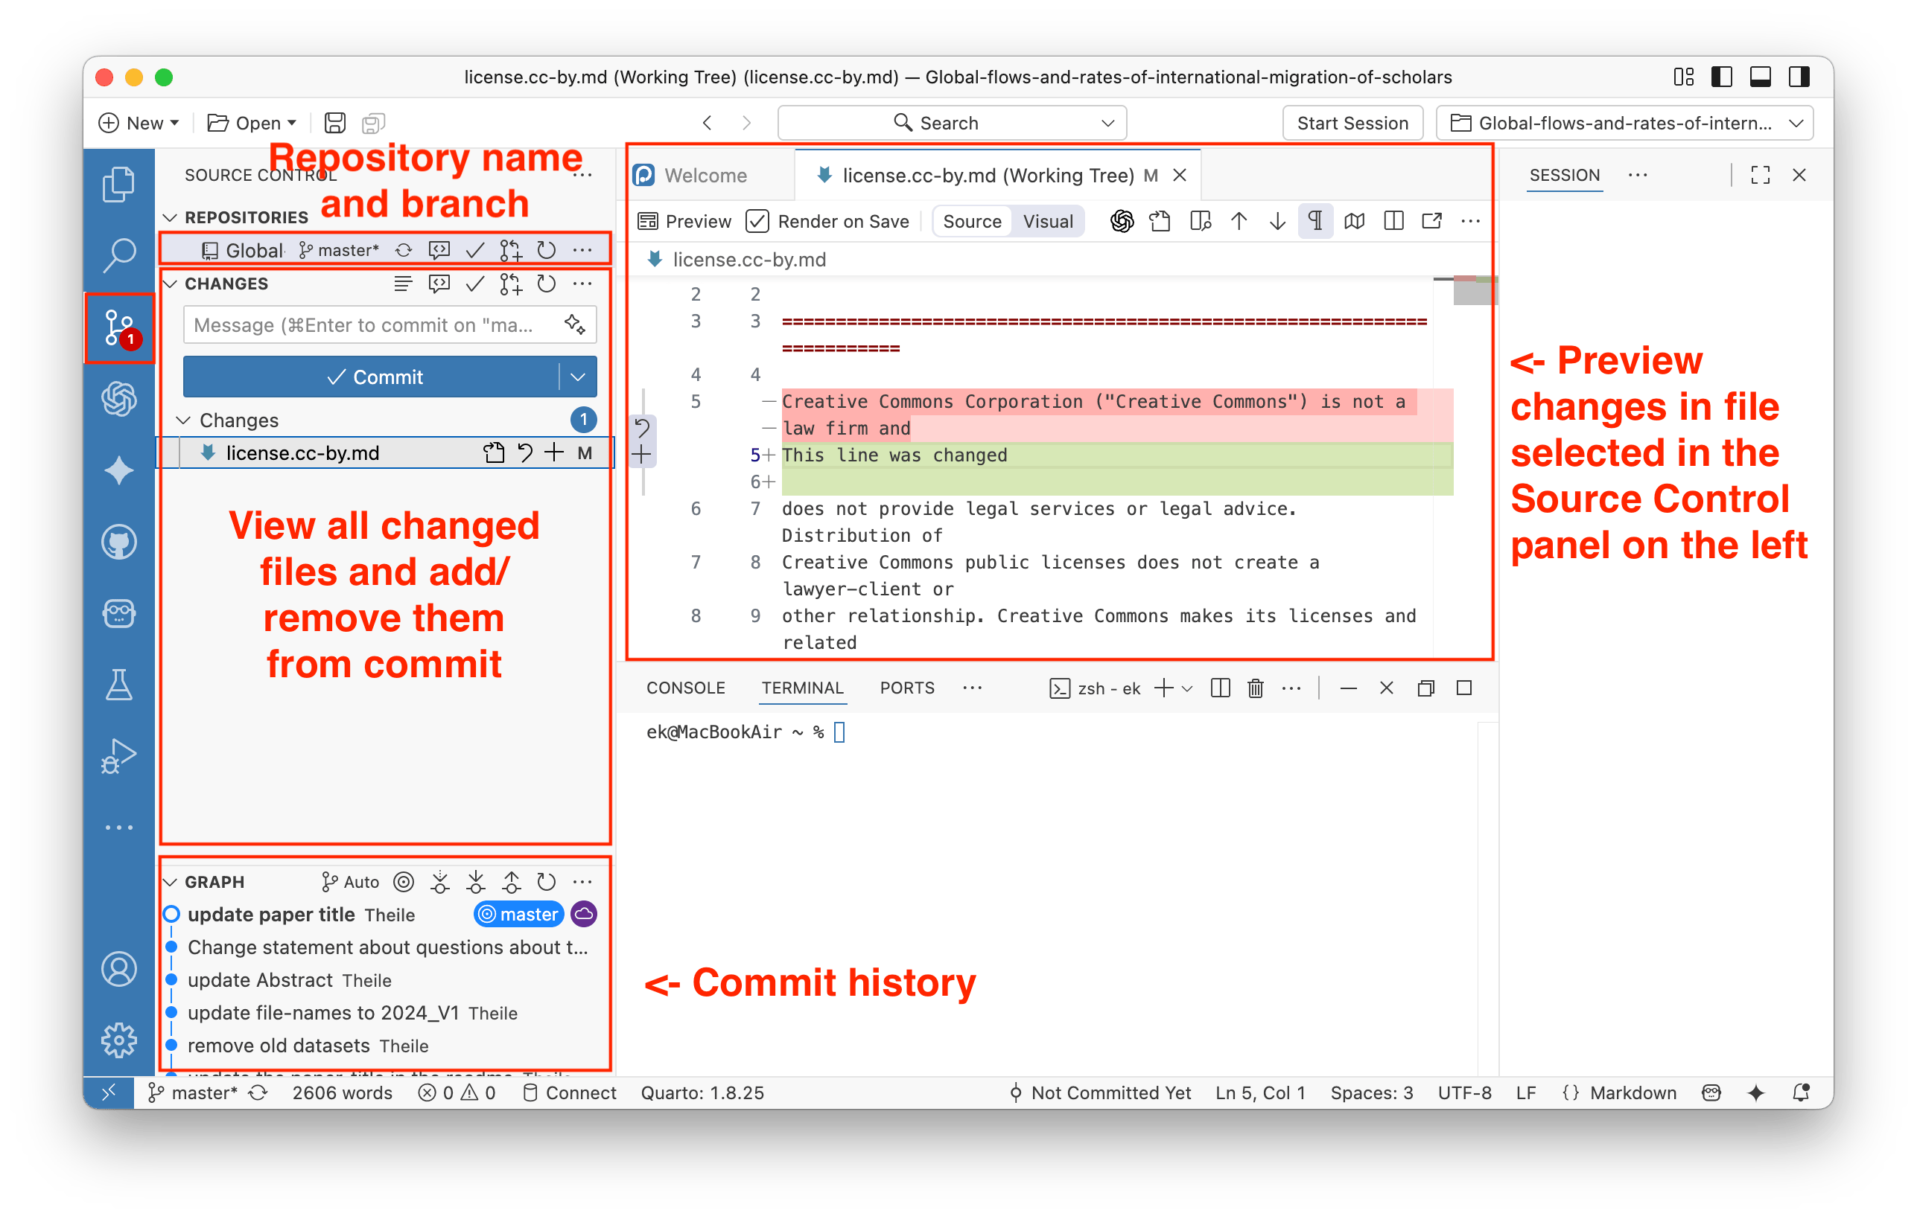Kill terminal using the trash can icon
Viewport: 1917px width, 1219px height.
point(1256,688)
